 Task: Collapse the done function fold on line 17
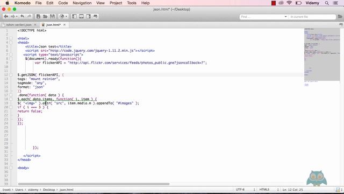click(x=11, y=95)
